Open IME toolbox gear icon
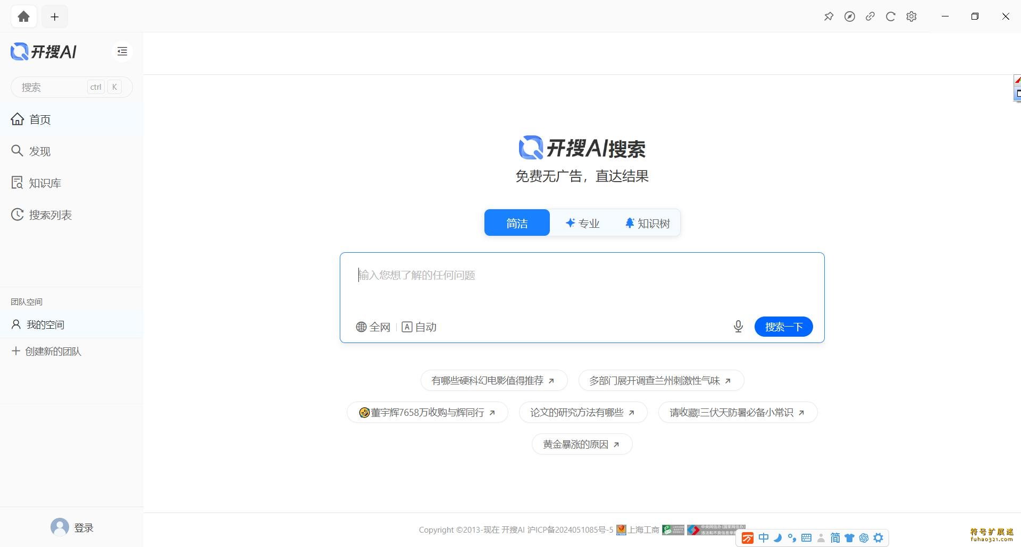The width and height of the screenshot is (1021, 547). click(878, 538)
